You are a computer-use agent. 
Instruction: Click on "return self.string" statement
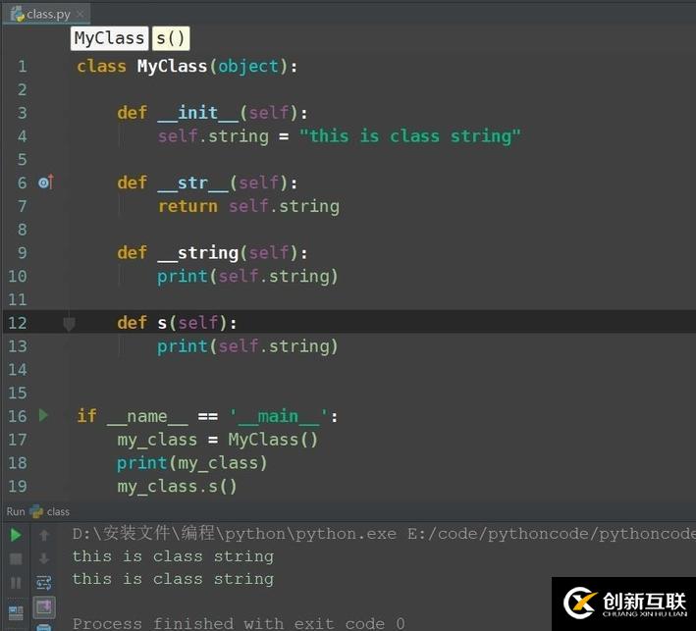pyautogui.click(x=248, y=206)
